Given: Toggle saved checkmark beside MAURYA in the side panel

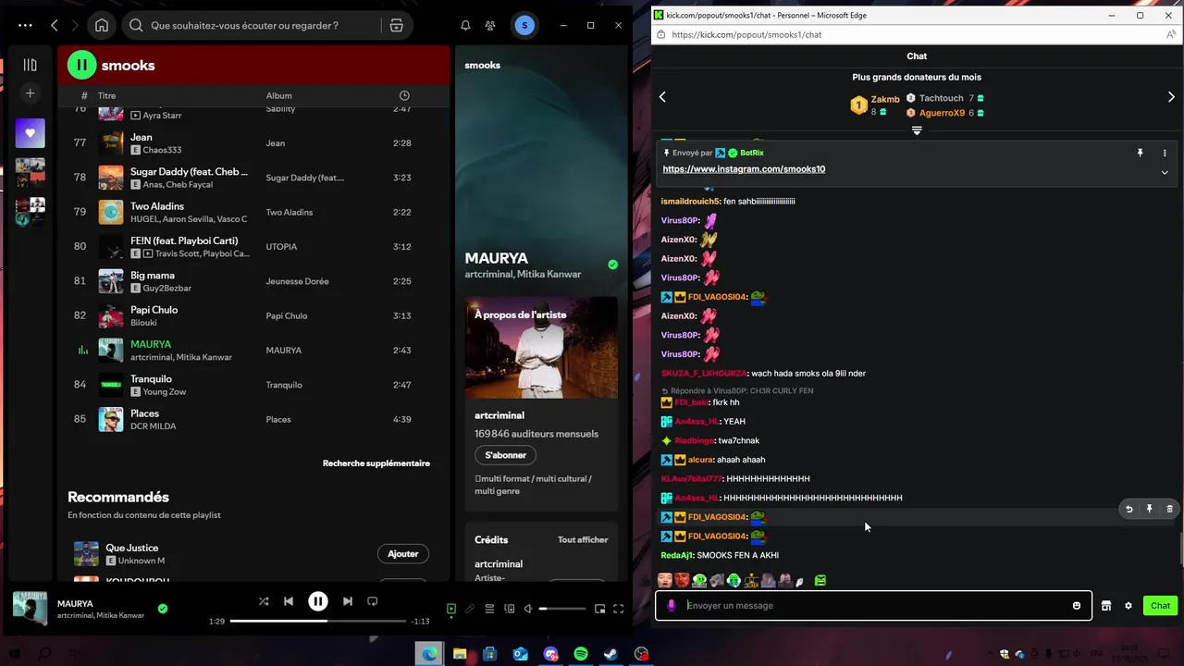Looking at the screenshot, I should pyautogui.click(x=612, y=265).
